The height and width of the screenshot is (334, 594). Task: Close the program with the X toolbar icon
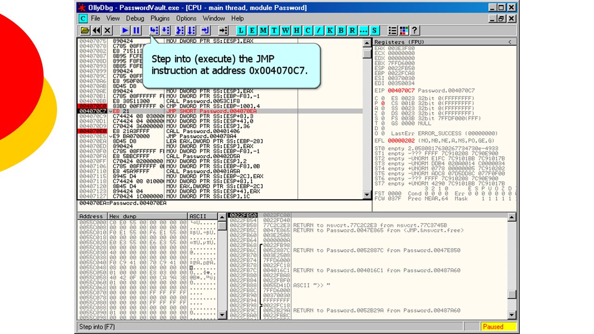tap(108, 31)
